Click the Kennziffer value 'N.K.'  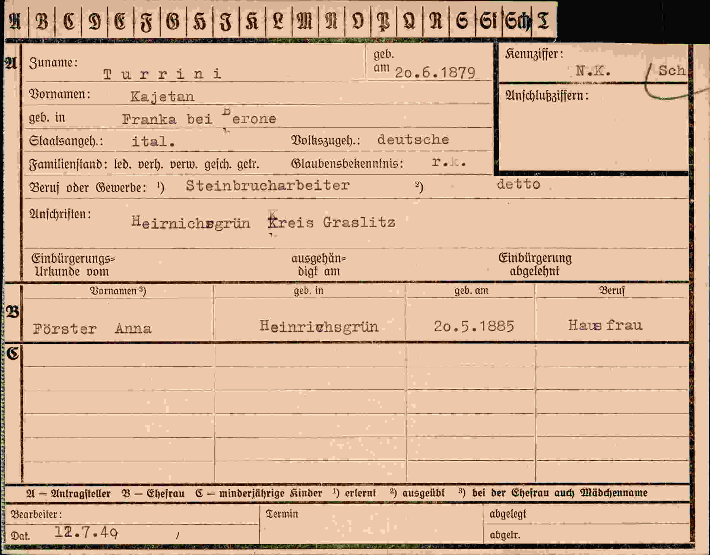tap(593, 71)
